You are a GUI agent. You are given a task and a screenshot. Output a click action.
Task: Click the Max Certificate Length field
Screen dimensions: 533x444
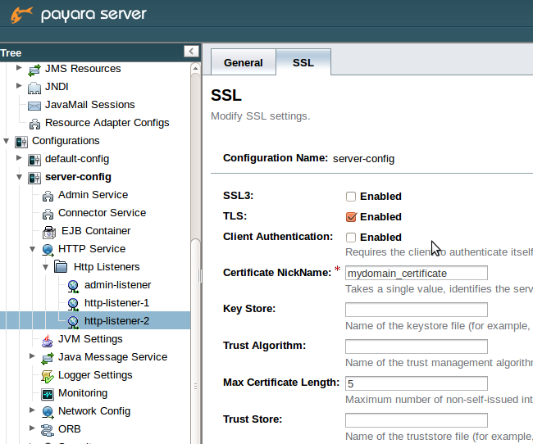tap(417, 383)
